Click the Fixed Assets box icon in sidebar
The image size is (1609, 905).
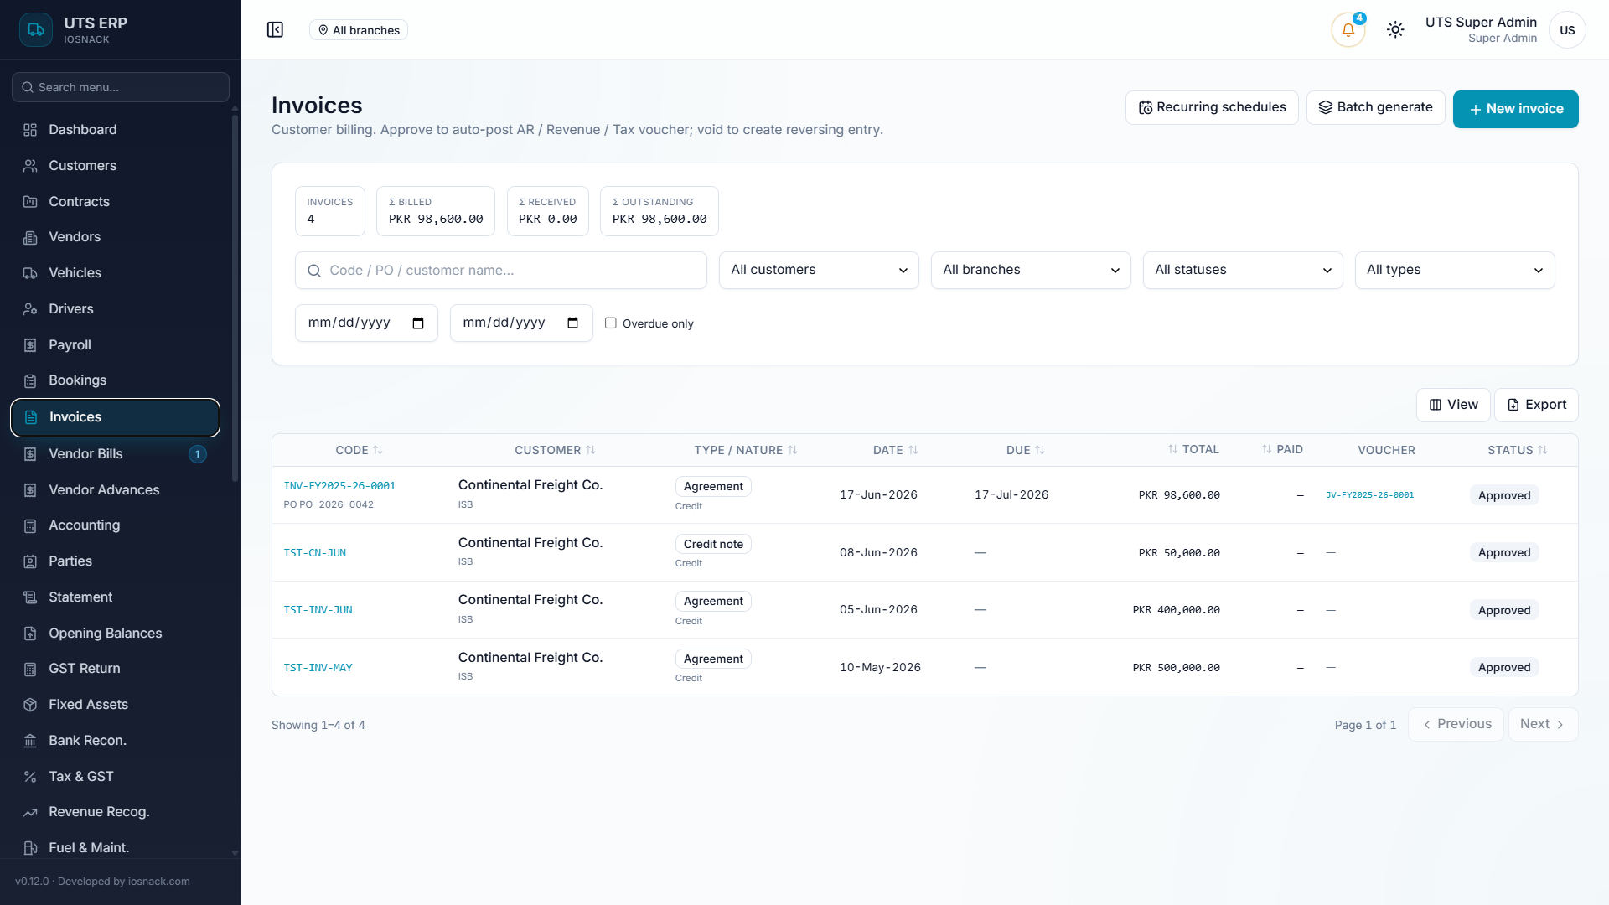click(x=30, y=705)
